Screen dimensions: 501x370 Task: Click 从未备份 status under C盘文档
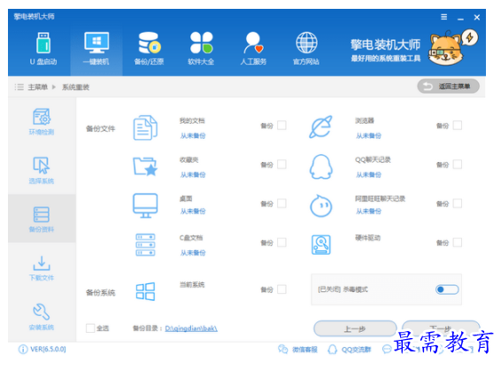click(193, 253)
